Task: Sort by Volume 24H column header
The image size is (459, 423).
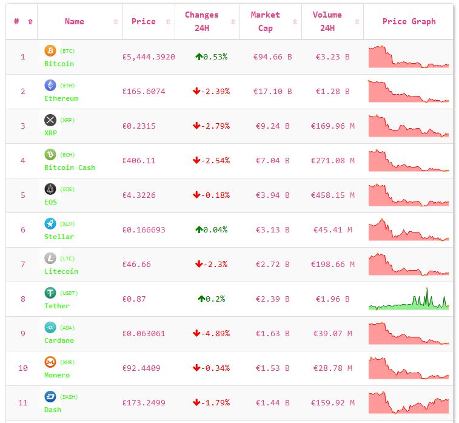Action: (327, 21)
